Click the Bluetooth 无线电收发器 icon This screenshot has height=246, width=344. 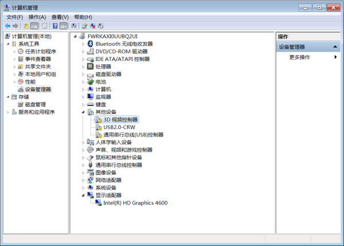(x=90, y=44)
